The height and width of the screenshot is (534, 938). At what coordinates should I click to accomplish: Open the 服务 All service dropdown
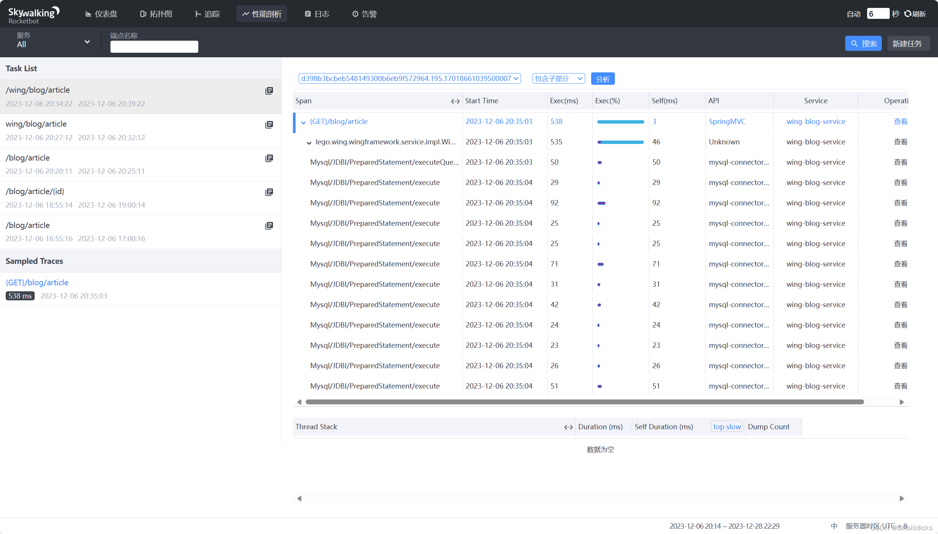[53, 41]
